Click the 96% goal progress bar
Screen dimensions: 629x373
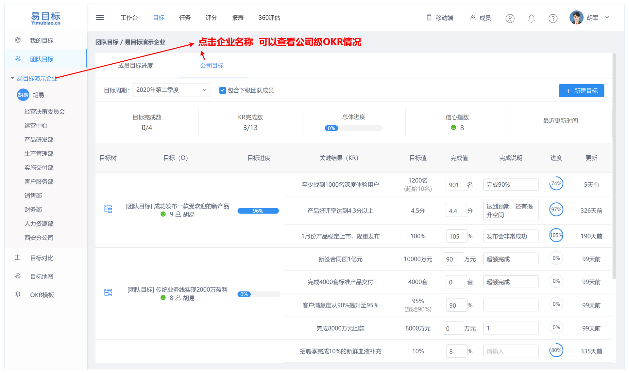(x=258, y=211)
